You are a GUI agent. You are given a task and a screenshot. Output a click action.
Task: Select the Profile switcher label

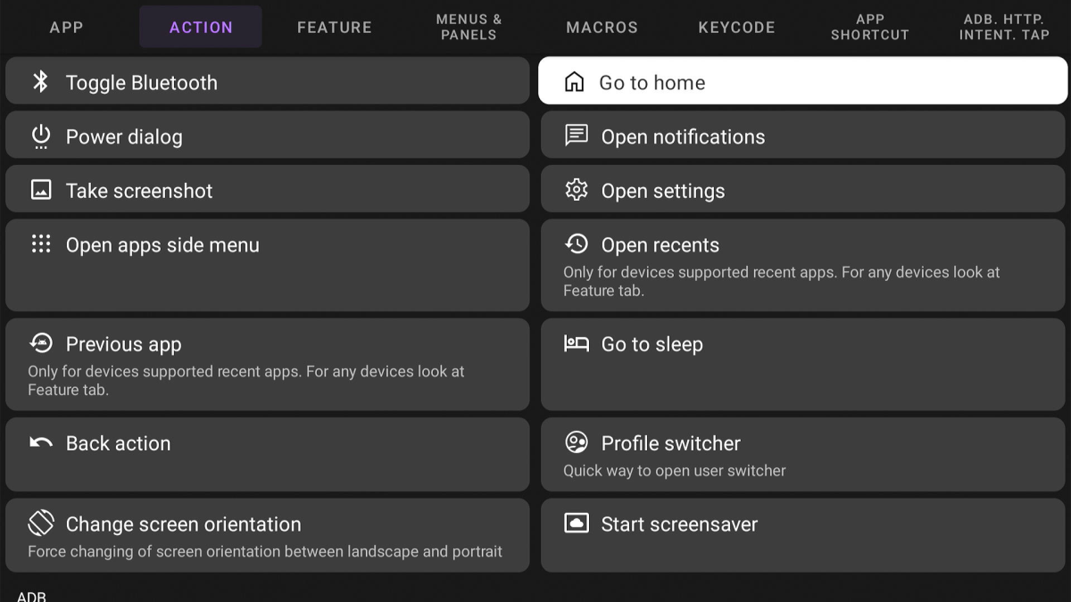click(x=671, y=443)
